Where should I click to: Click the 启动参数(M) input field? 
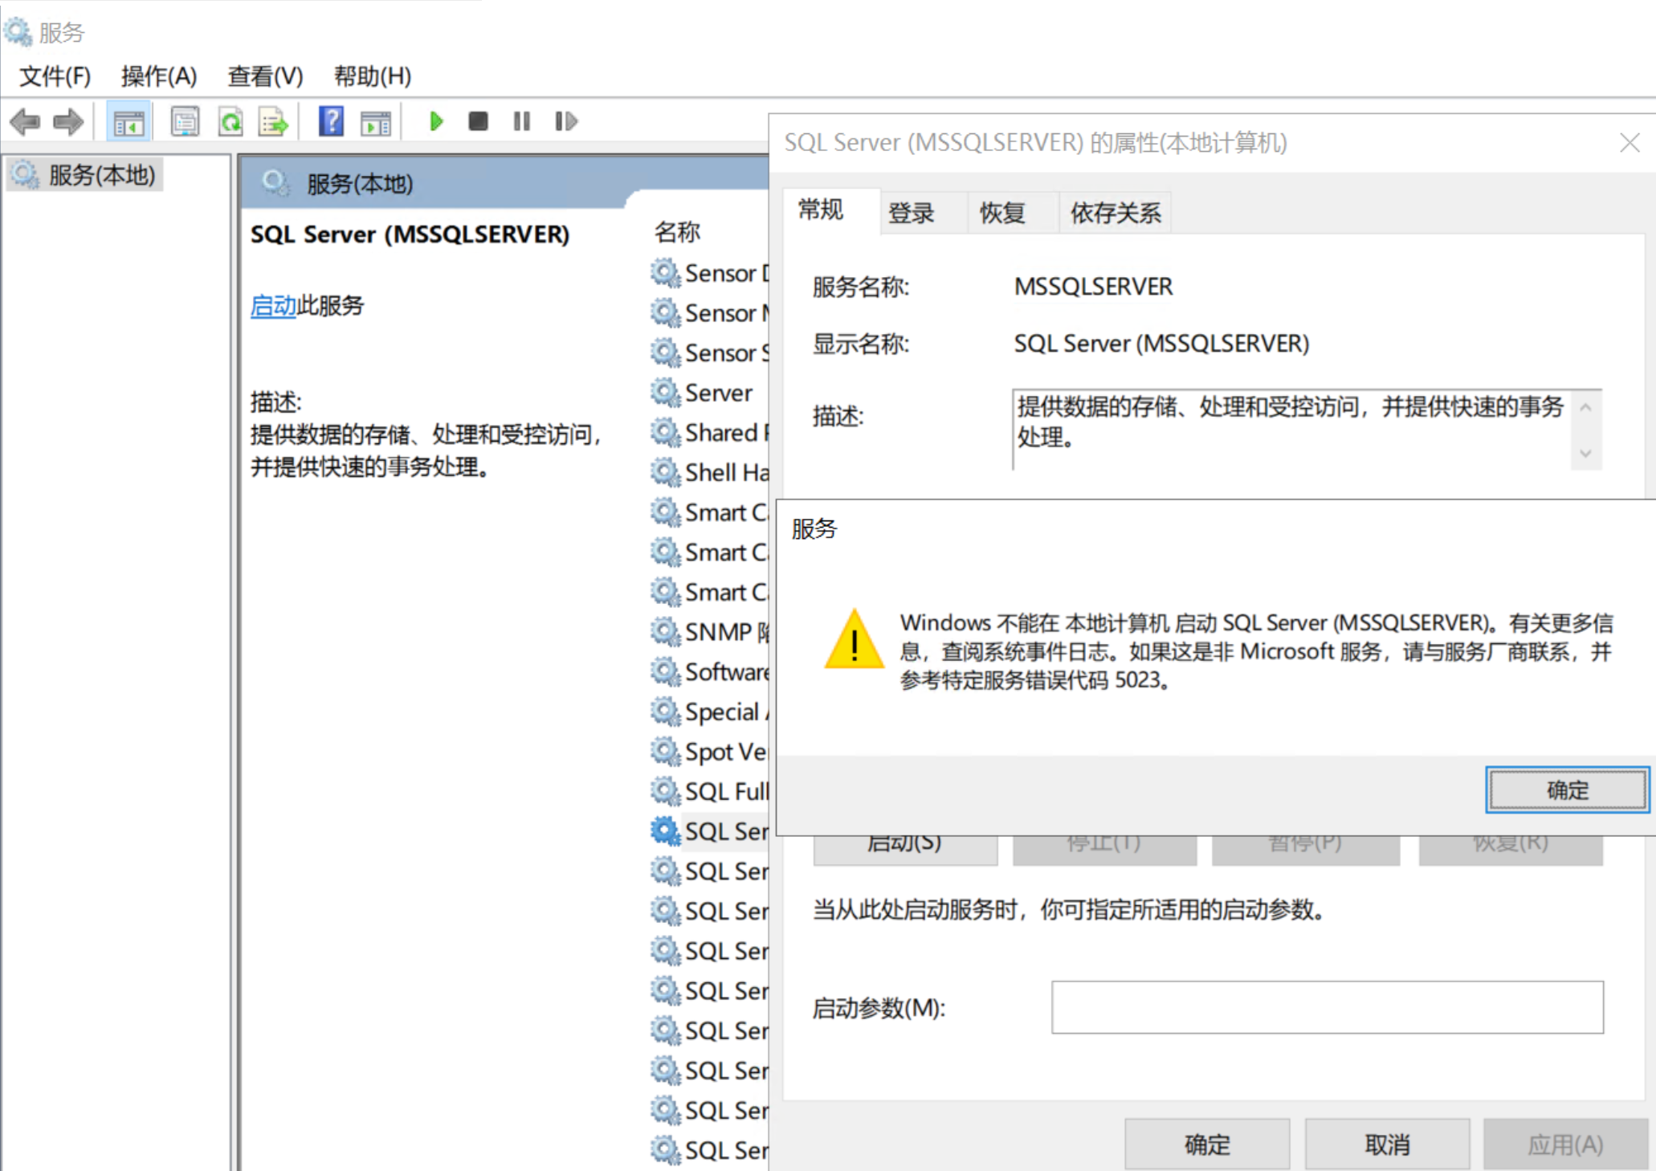[x=1327, y=1007]
